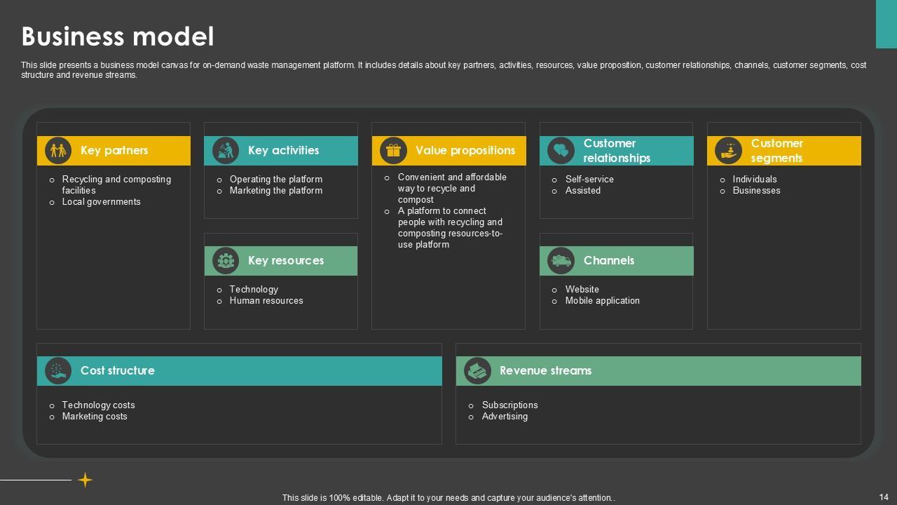This screenshot has width=897, height=505.
Task: Click the Customer relationships hearts icon
Action: coord(561,151)
